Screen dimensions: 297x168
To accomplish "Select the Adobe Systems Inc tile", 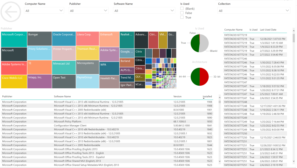I will [14, 68].
